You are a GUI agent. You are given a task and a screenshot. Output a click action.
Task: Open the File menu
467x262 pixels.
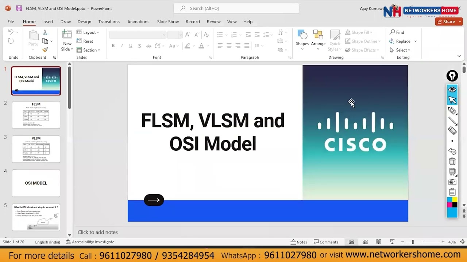11,22
